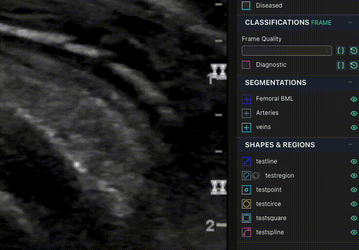359x250 pixels.
Task: Reset the Frame Quality classification
Action: coord(354,51)
